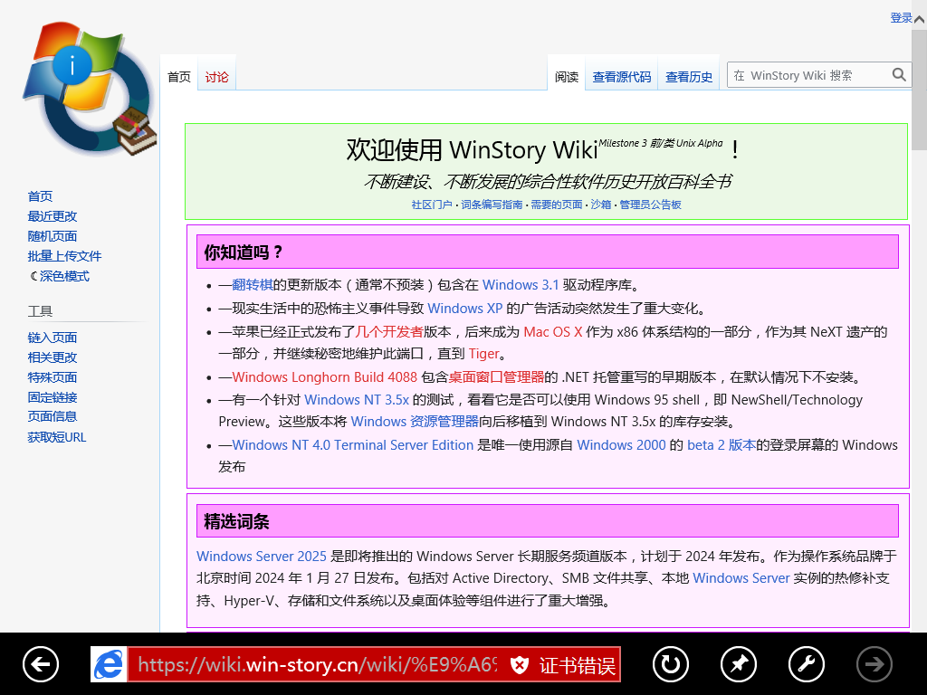Open 批量上传文件 sidebar link
This screenshot has height=695, width=927.
click(x=64, y=256)
